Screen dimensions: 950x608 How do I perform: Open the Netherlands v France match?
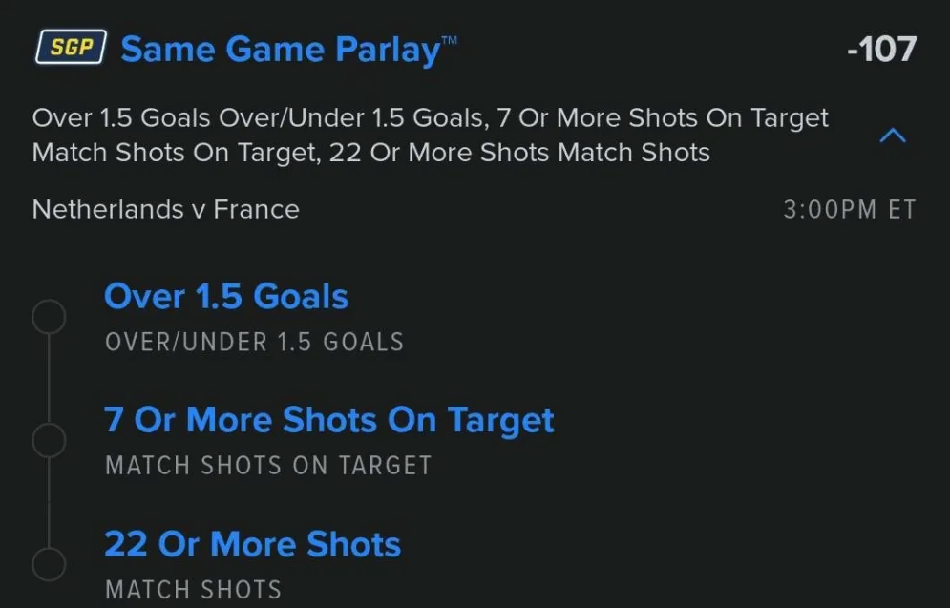tap(165, 210)
